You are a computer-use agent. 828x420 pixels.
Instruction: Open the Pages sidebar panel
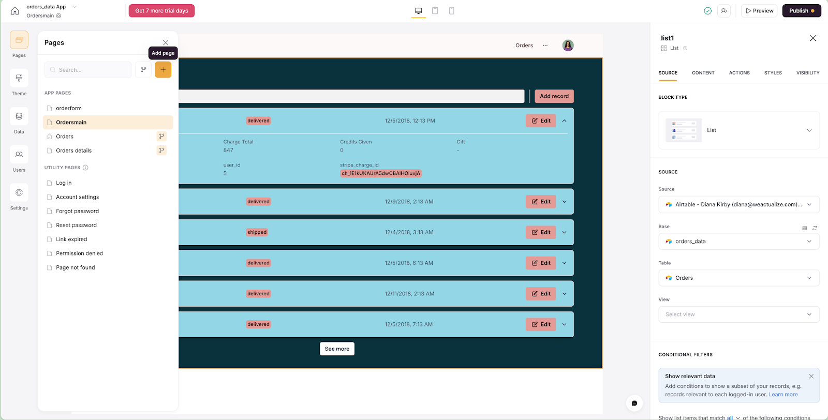click(19, 40)
